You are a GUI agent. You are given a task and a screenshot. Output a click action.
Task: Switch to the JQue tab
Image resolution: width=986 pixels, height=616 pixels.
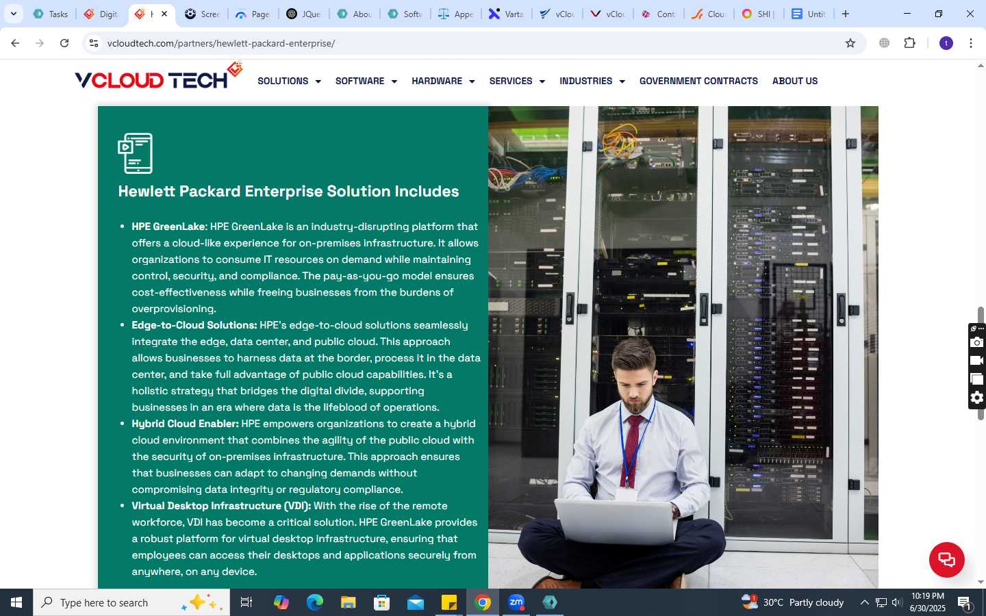coord(304,14)
